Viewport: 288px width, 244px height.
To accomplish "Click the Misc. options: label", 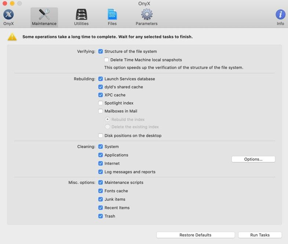I will point(82,182).
